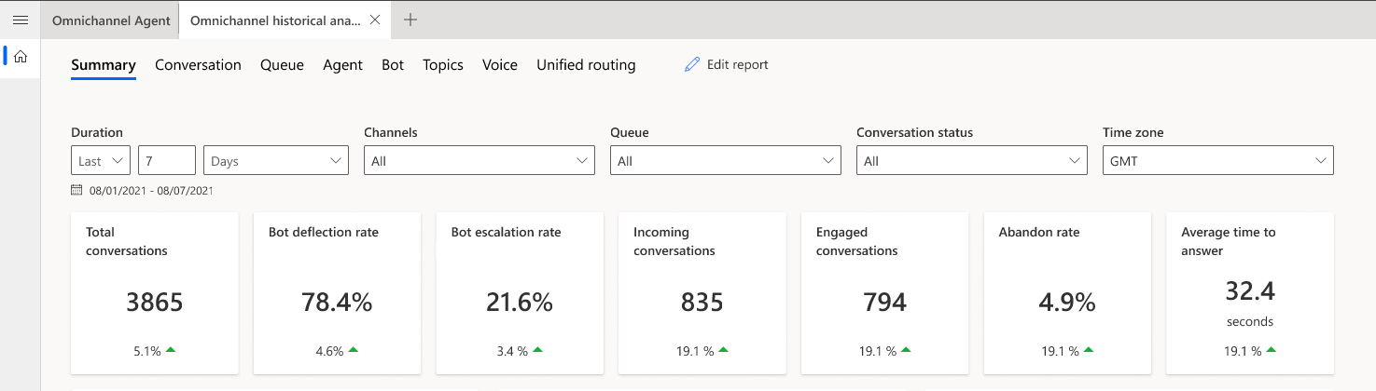Screen dimensions: 1376x391
Task: Click the Engaged conversations card title
Action: [x=857, y=241]
